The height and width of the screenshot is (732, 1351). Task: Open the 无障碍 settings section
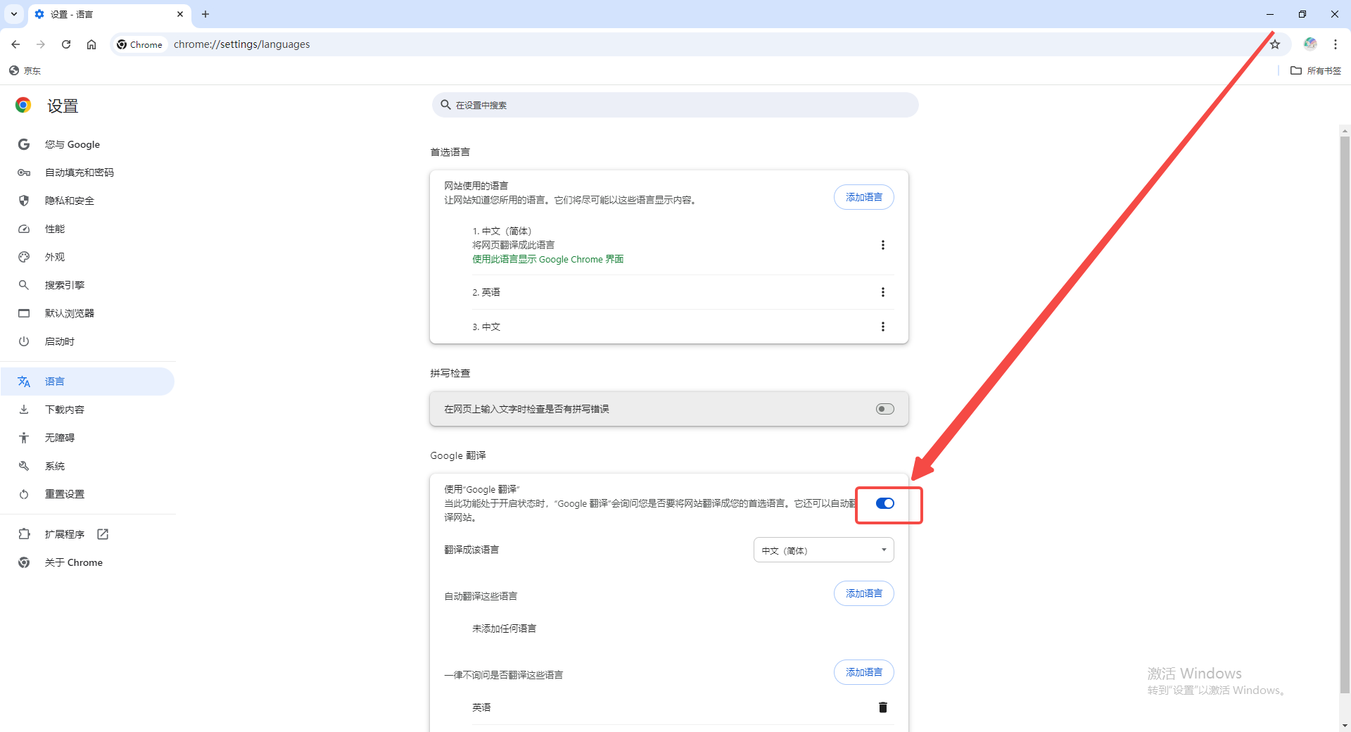point(88,438)
